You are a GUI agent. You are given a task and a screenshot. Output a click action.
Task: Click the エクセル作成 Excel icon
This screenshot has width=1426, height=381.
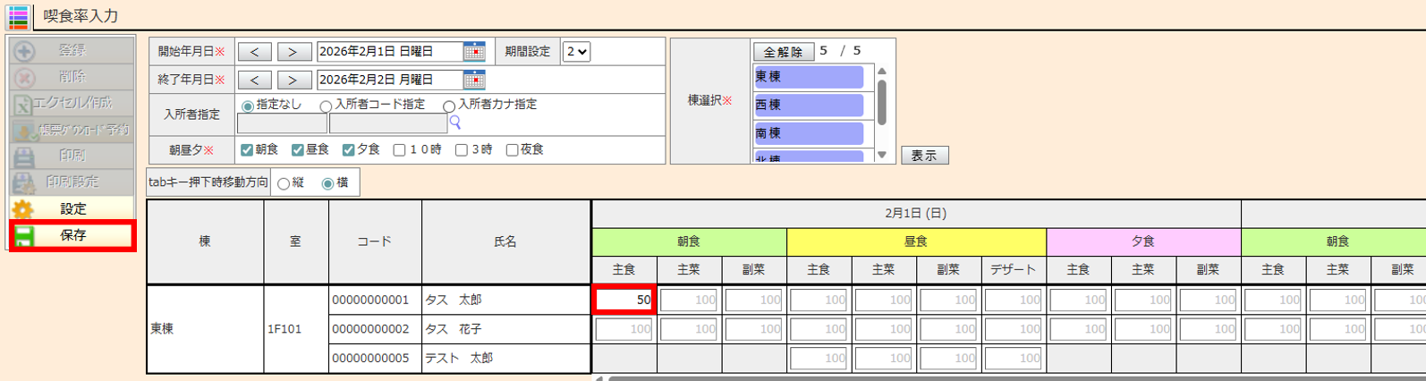[x=22, y=104]
